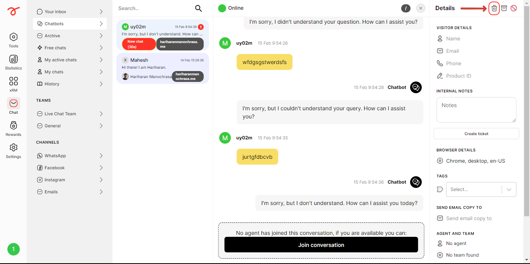Expand the Archive chevron
Viewport: 530px width, 264px height.
click(101, 36)
